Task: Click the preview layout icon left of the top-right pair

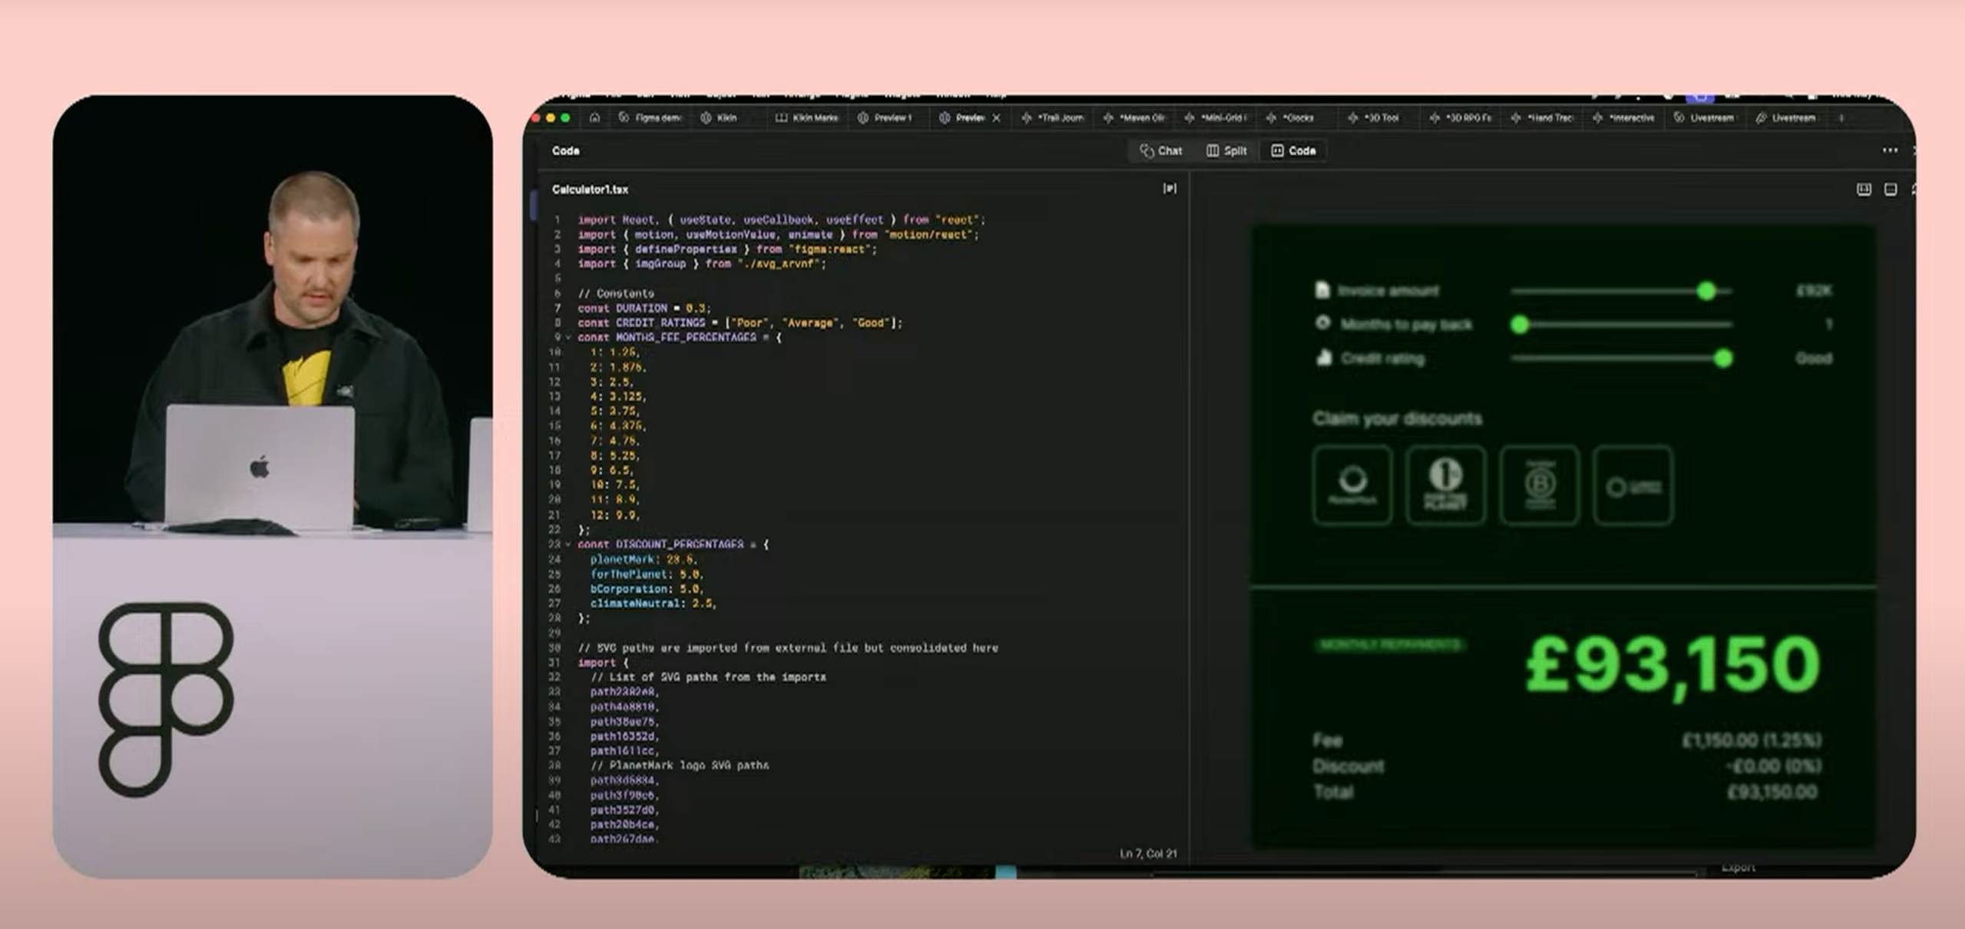Action: pos(1864,190)
